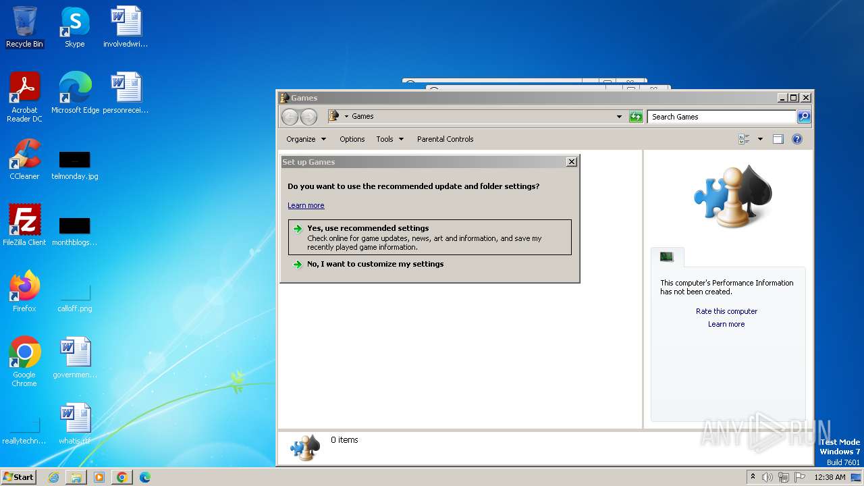The height and width of the screenshot is (486, 864).
Task: Open Help with the blue question icon
Action: (797, 139)
